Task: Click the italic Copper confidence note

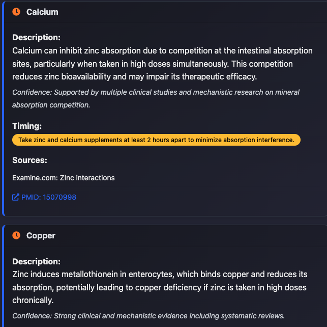Action: [148, 316]
